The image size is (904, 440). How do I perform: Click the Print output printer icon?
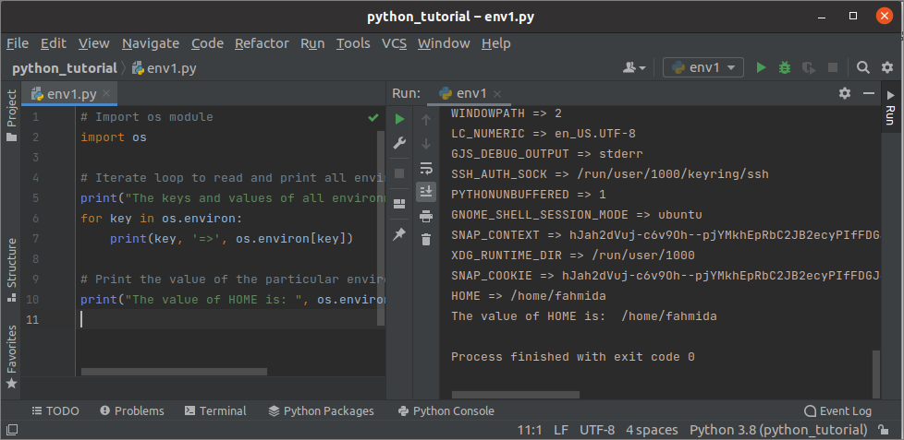(x=426, y=216)
